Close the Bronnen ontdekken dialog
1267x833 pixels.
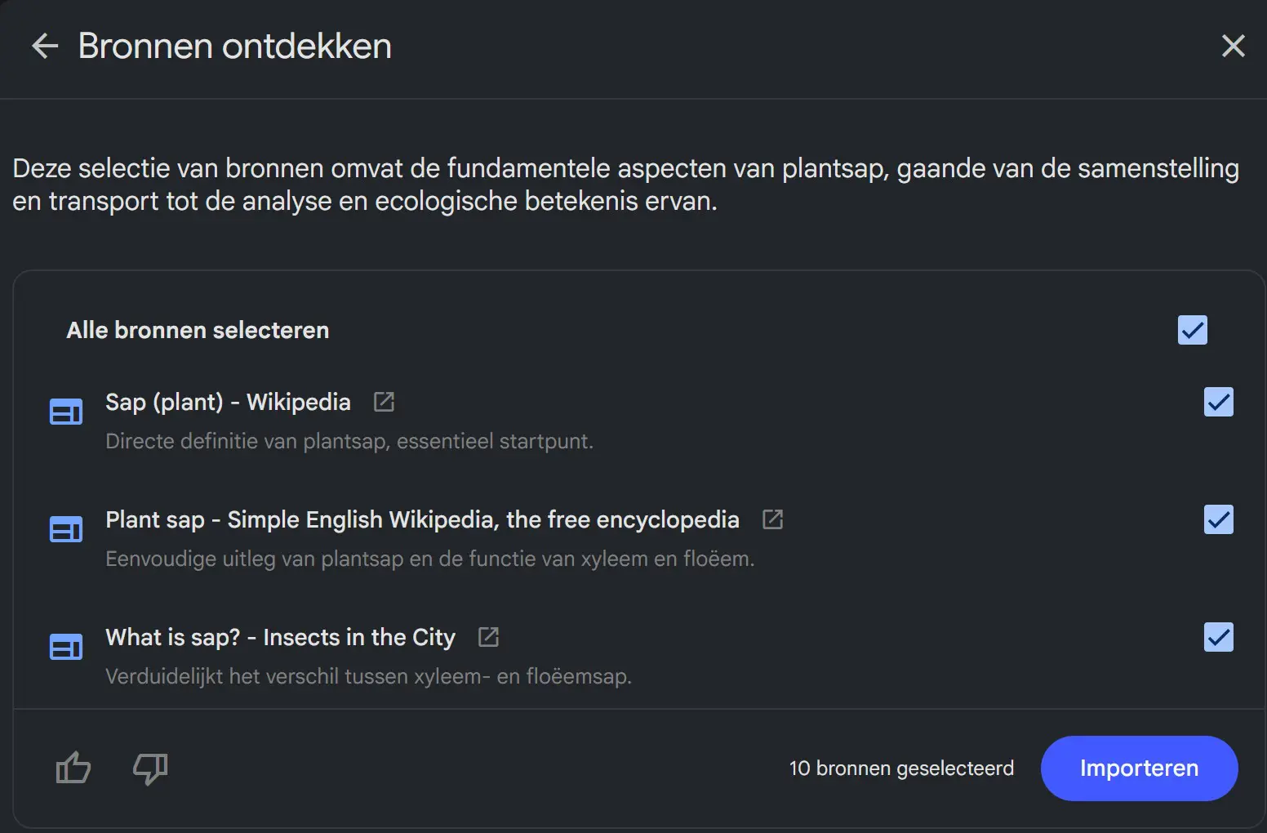pos(1233,46)
